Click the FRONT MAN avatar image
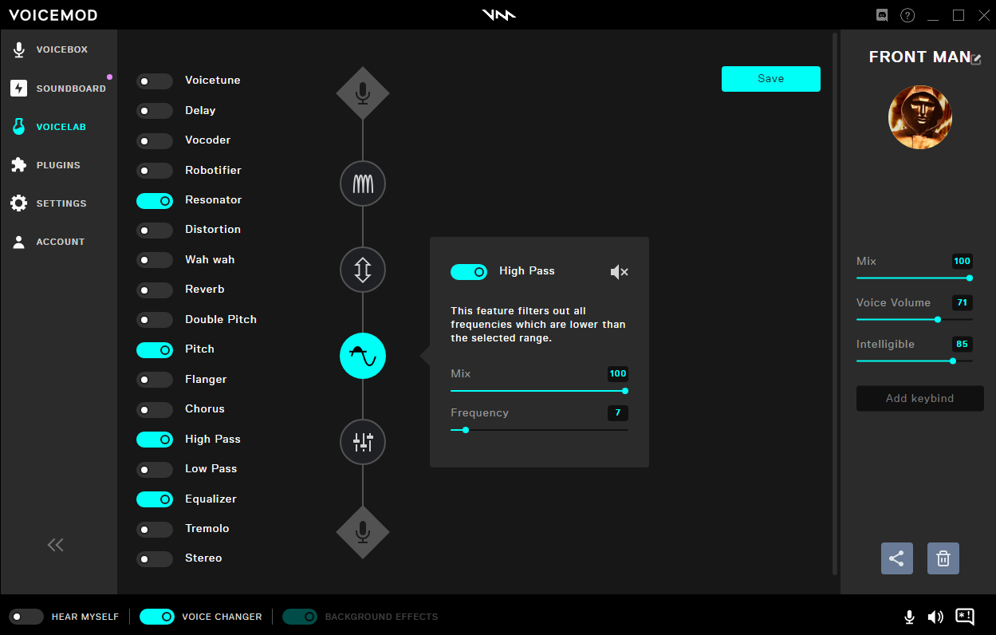Screen dimensions: 996x635 tap(919, 117)
